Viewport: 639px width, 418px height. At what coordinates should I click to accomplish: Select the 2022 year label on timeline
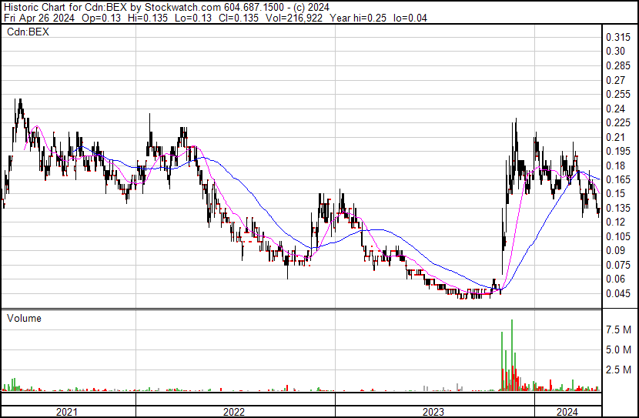pos(234,412)
